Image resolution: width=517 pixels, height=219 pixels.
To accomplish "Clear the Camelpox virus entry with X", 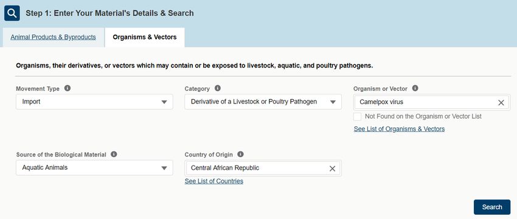I will [x=501, y=103].
